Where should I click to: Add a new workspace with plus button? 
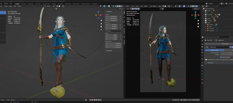[99, 4]
